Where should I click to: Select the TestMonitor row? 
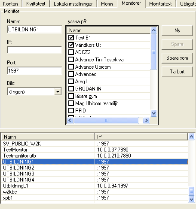click(95, 150)
